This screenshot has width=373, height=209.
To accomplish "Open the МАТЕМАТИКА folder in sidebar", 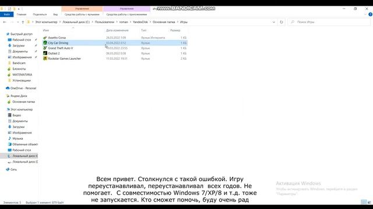I will (x=22, y=75).
